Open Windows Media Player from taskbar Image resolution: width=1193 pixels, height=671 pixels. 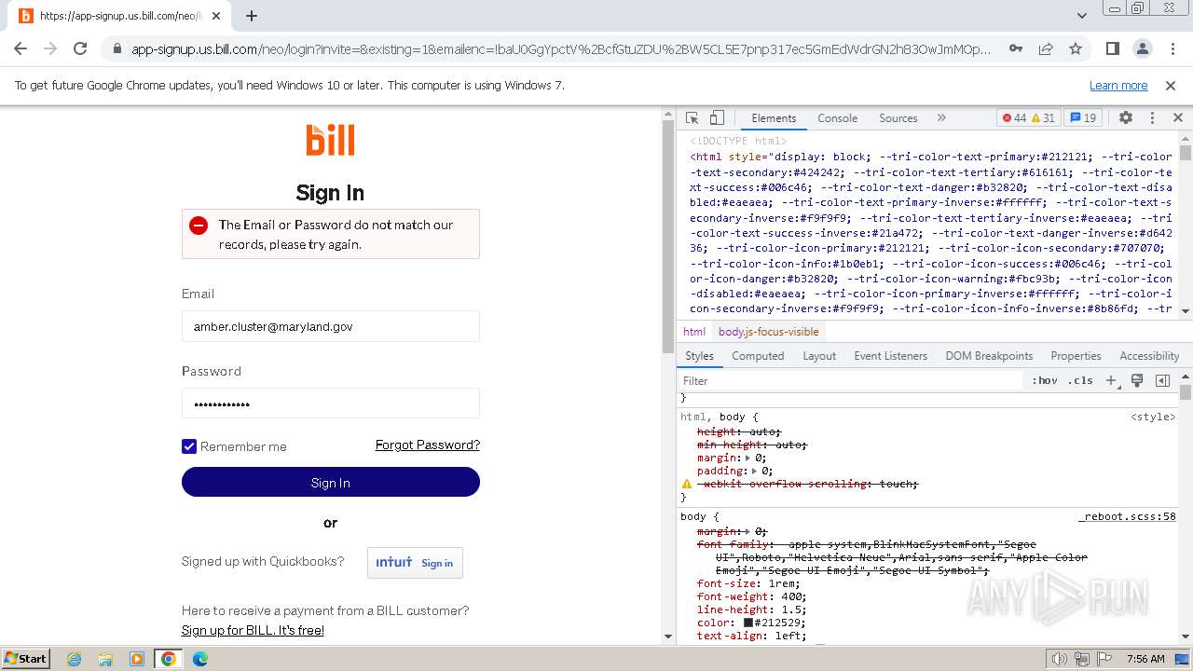coord(137,659)
